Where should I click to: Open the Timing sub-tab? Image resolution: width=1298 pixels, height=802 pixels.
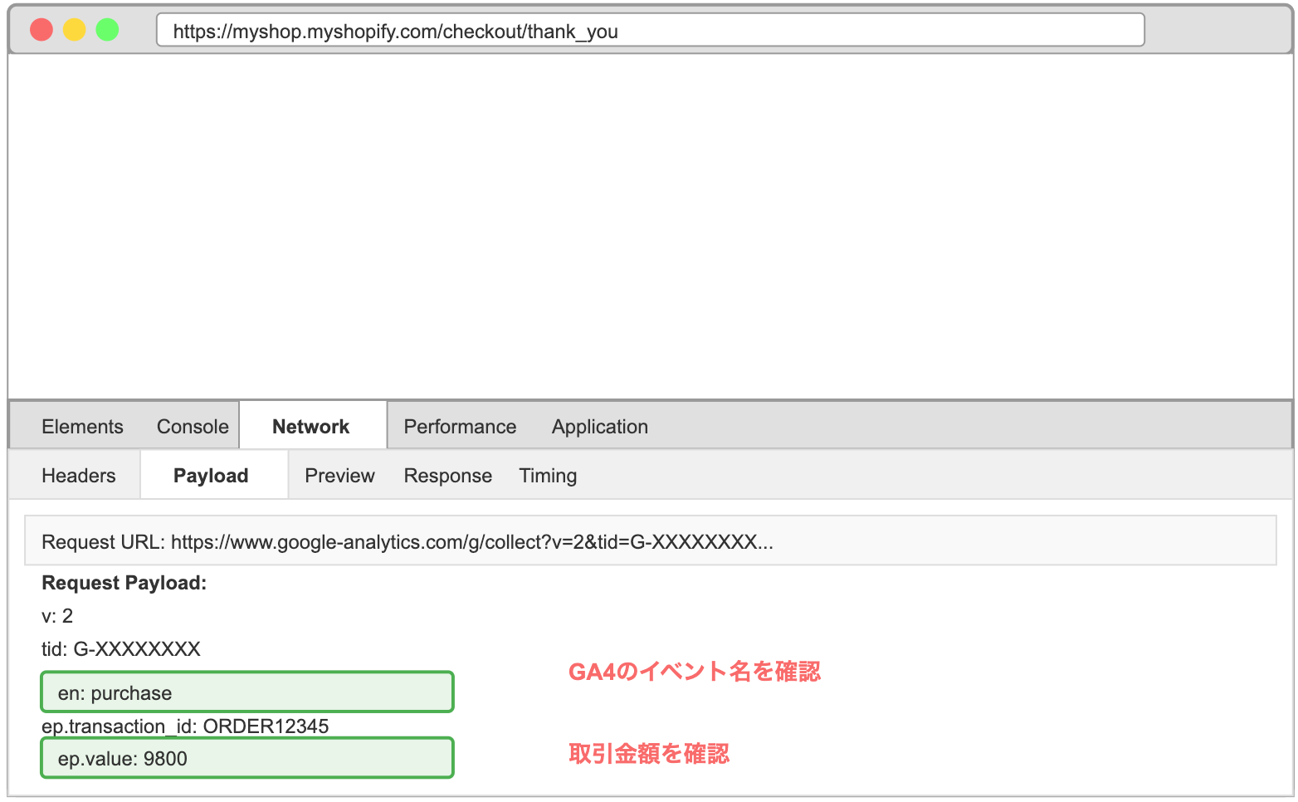548,476
